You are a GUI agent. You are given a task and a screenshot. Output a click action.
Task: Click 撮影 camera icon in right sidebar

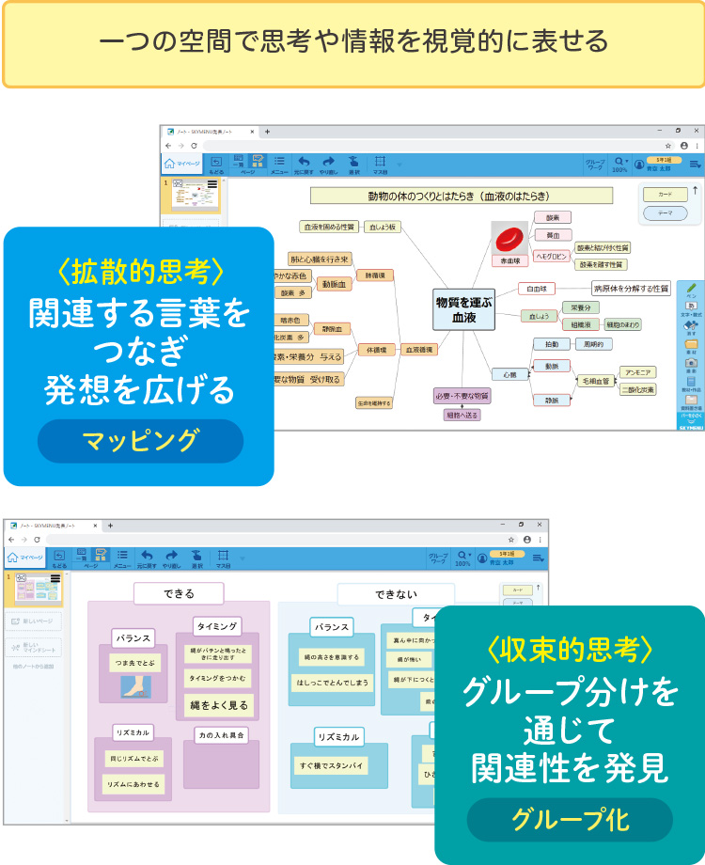(691, 365)
